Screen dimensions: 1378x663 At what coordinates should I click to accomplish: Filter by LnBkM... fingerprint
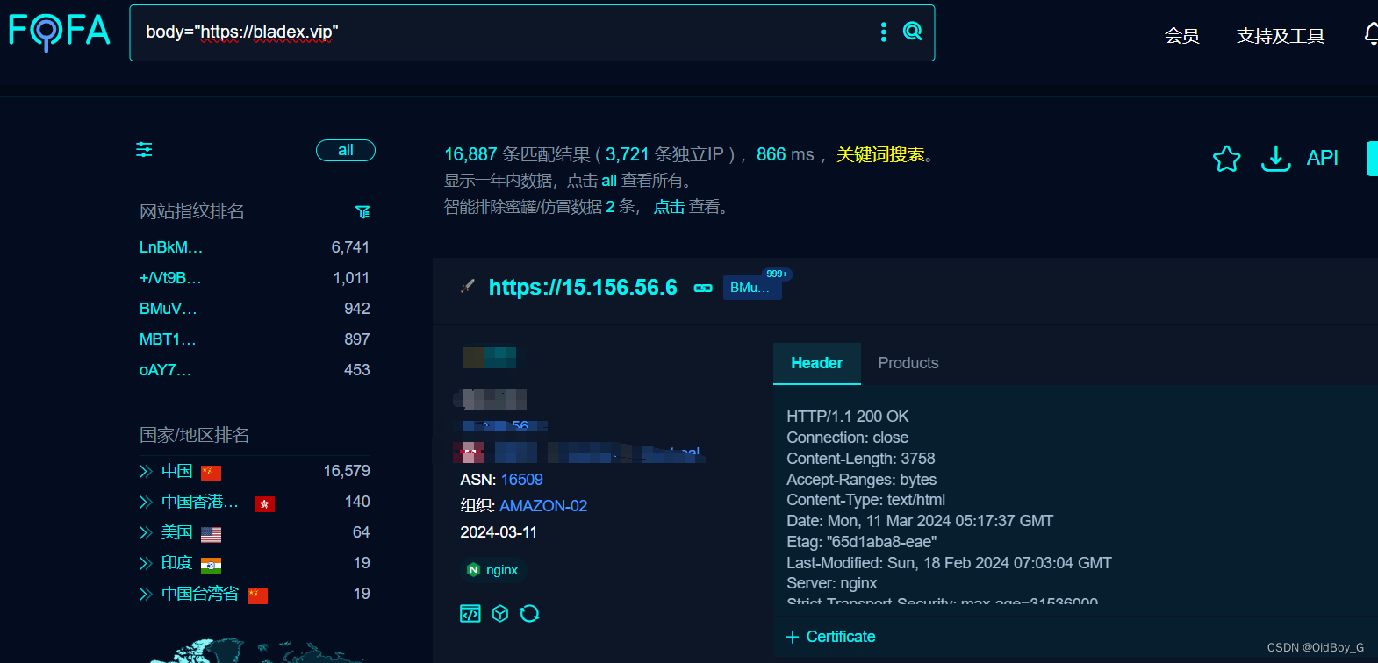[x=171, y=247]
